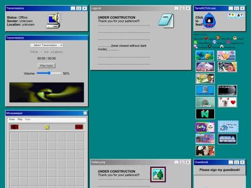Click the green slime shout-out icon

click(x=195, y=42)
